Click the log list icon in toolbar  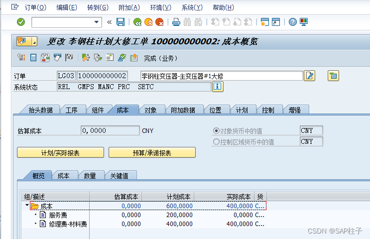point(110,57)
